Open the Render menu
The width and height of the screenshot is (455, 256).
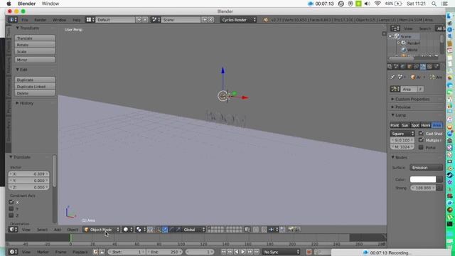(x=40, y=20)
